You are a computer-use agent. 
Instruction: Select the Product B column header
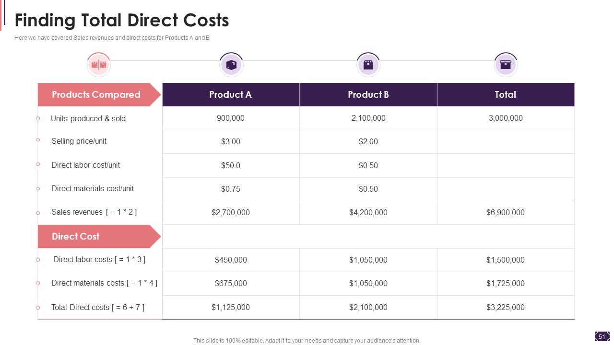(368, 94)
